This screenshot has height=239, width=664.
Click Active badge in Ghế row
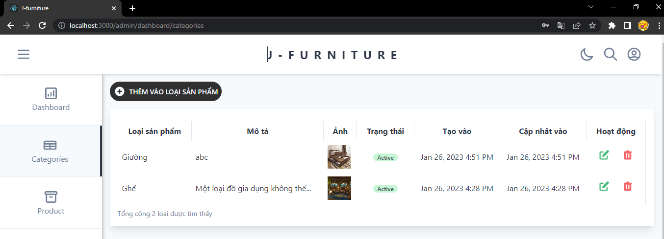pos(385,189)
